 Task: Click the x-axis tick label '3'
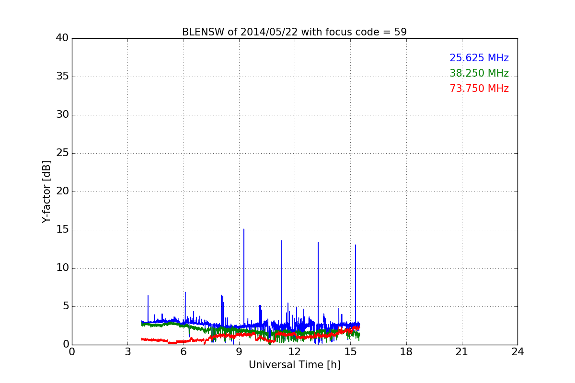click(127, 351)
